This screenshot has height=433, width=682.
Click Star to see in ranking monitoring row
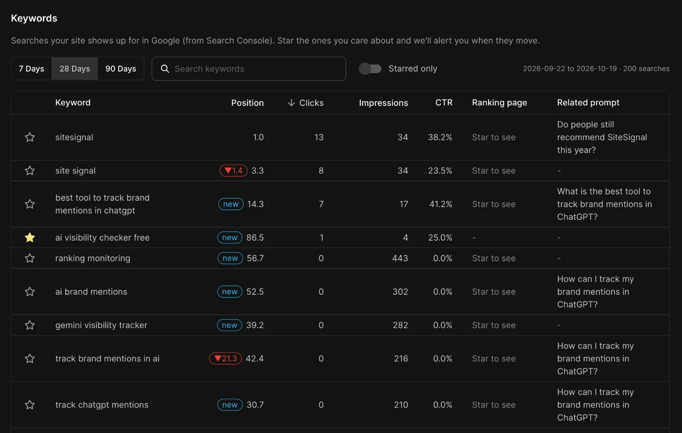(x=494, y=258)
